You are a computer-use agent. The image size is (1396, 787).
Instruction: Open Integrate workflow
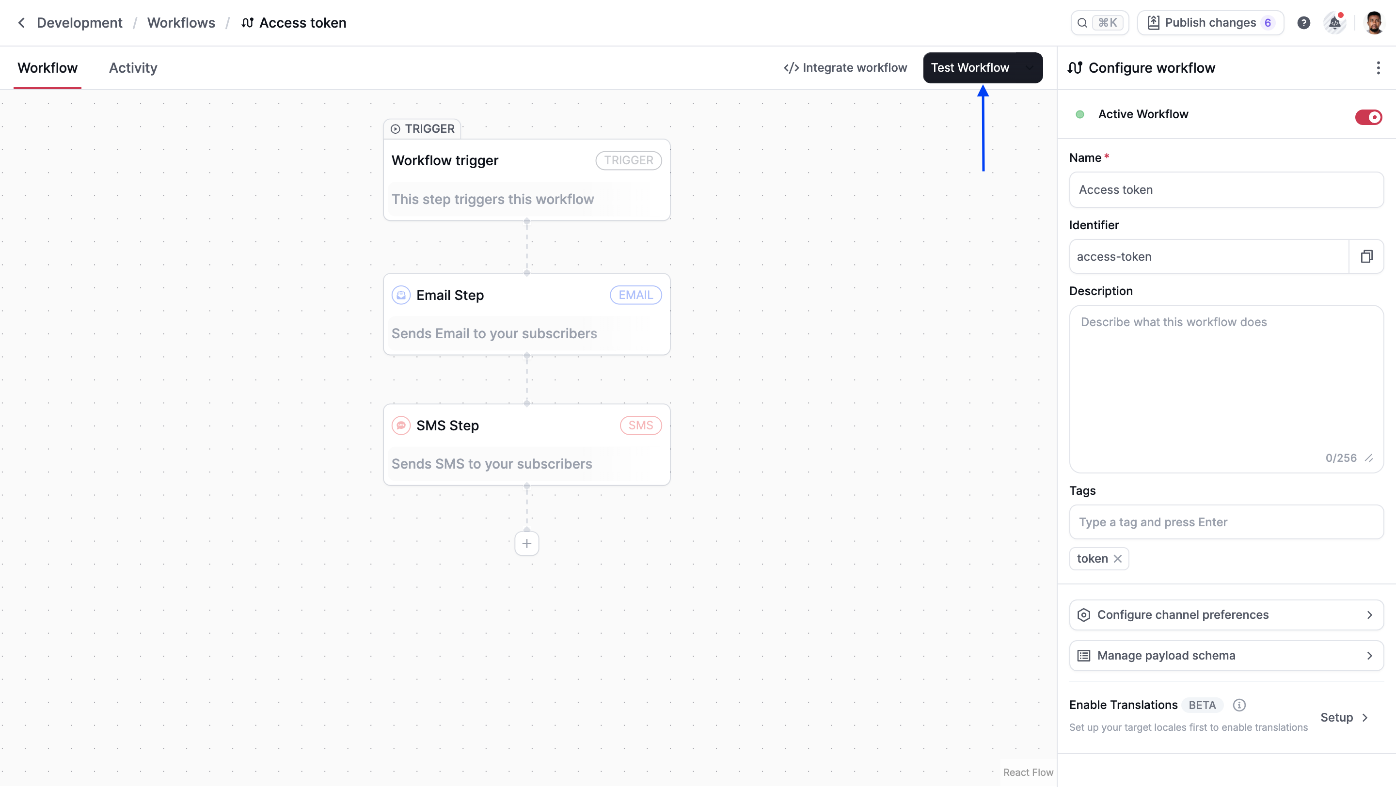click(845, 67)
